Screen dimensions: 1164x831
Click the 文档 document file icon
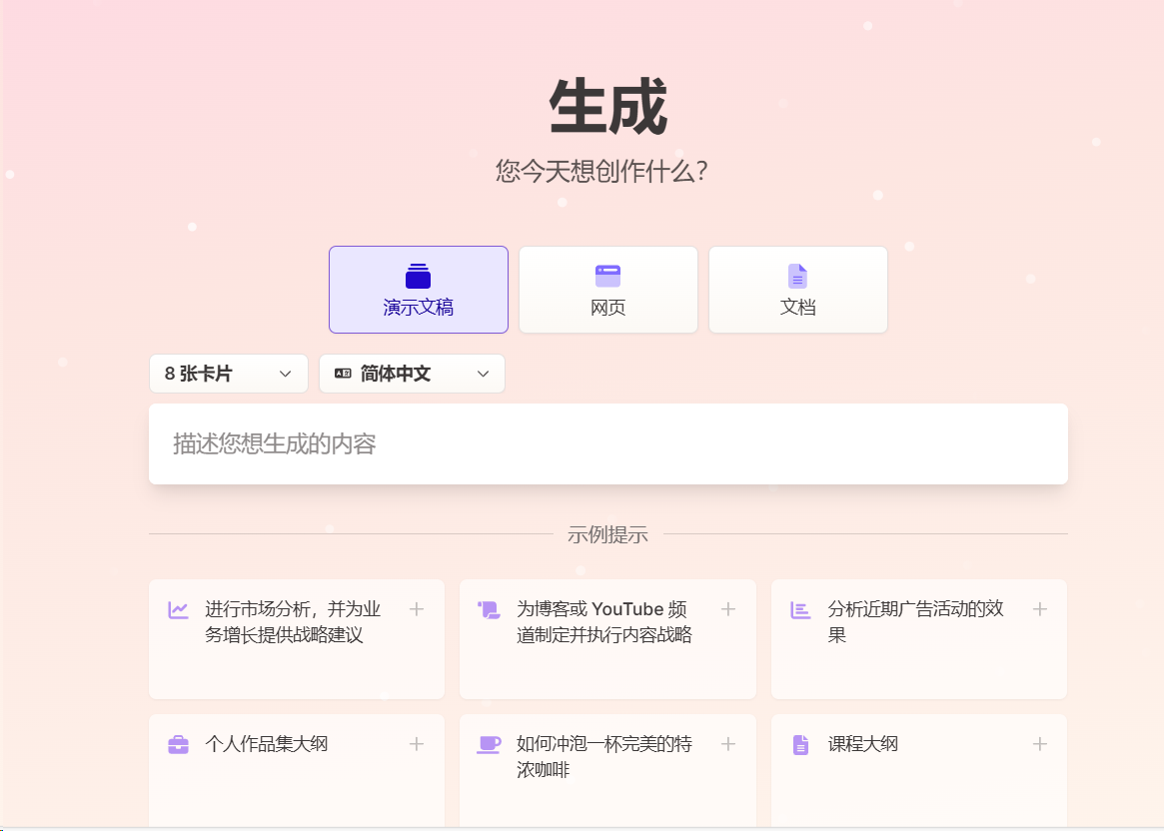coord(797,275)
